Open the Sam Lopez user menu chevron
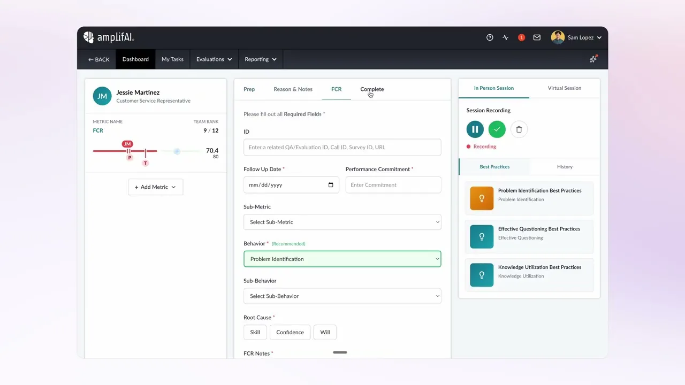The width and height of the screenshot is (685, 385). click(x=599, y=38)
